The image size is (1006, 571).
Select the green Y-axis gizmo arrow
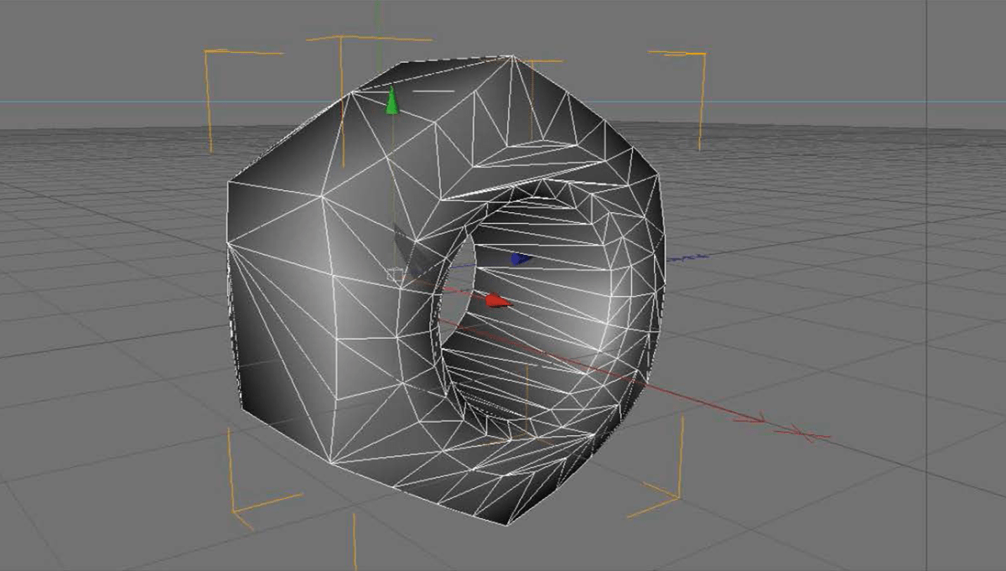coord(392,99)
